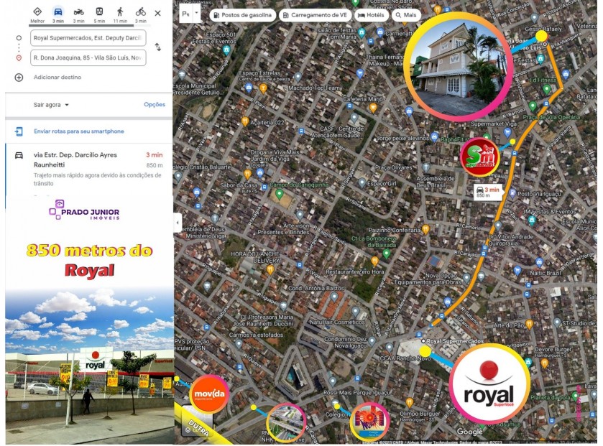
Task: Close the directions panel with X
Action: [157, 13]
